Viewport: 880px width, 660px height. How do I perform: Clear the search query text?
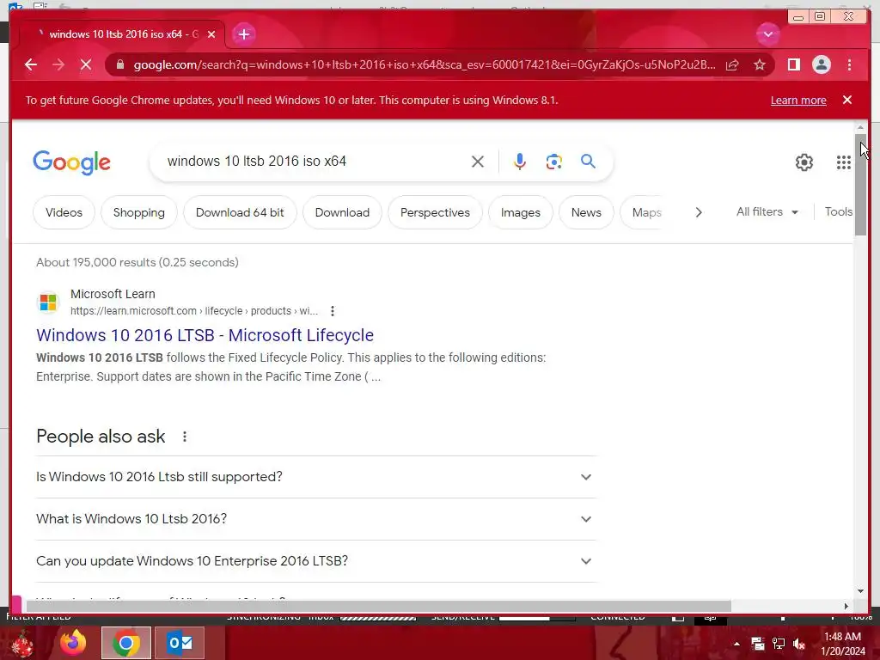478,162
